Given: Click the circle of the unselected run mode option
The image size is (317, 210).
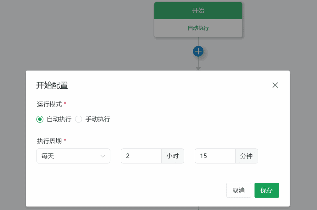Looking at the screenshot, I should pyautogui.click(x=79, y=119).
